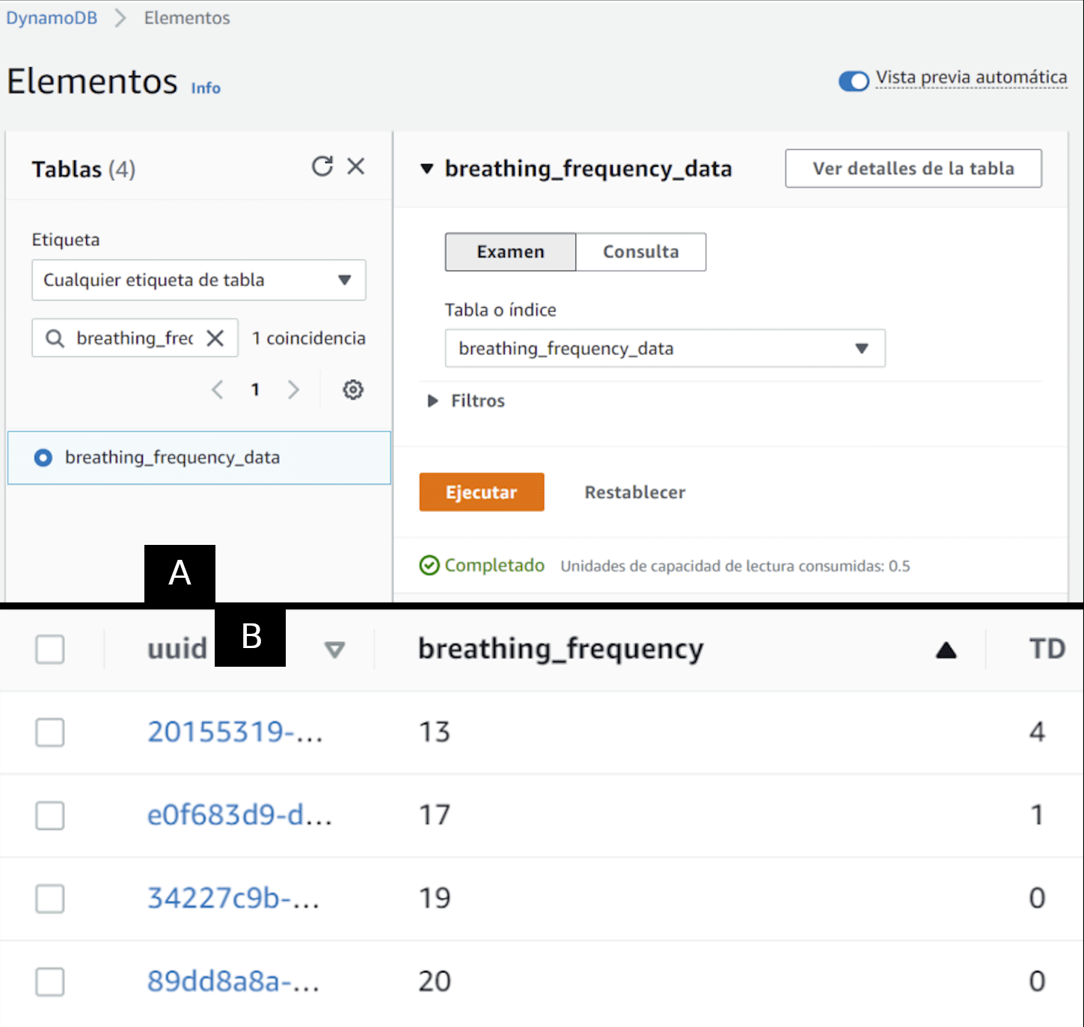Click Ver detalles de la tabla
This screenshot has width=1084, height=1027.
[913, 168]
